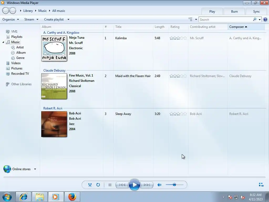
Task: Toggle repeat mode
Action: coord(98,185)
